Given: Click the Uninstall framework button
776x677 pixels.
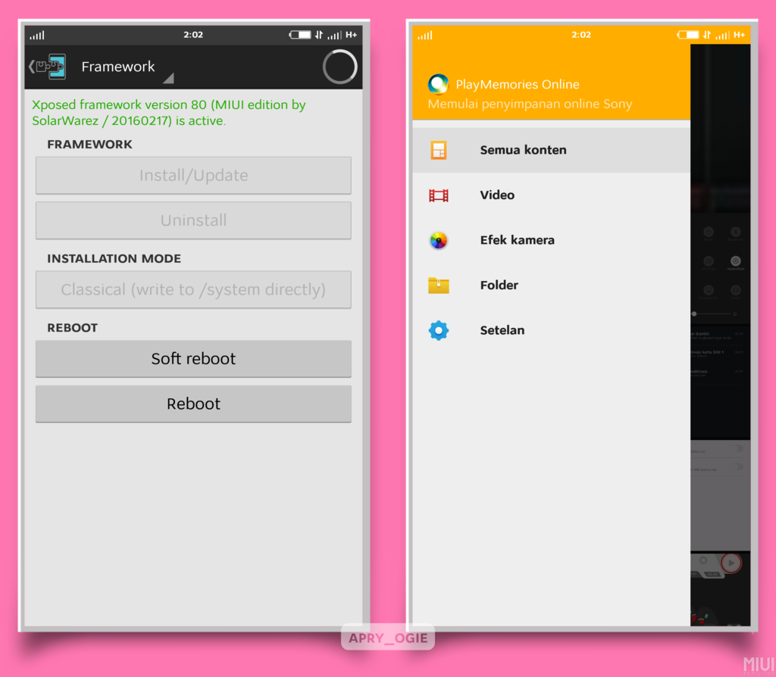Looking at the screenshot, I should [x=193, y=220].
